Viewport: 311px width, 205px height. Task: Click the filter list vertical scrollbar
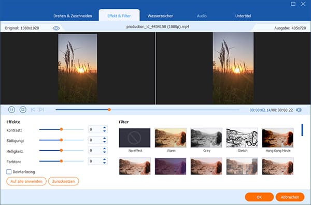point(302,130)
